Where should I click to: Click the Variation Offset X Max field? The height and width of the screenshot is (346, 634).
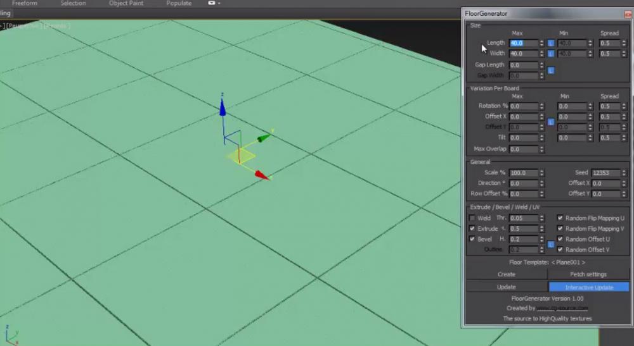[524, 117]
